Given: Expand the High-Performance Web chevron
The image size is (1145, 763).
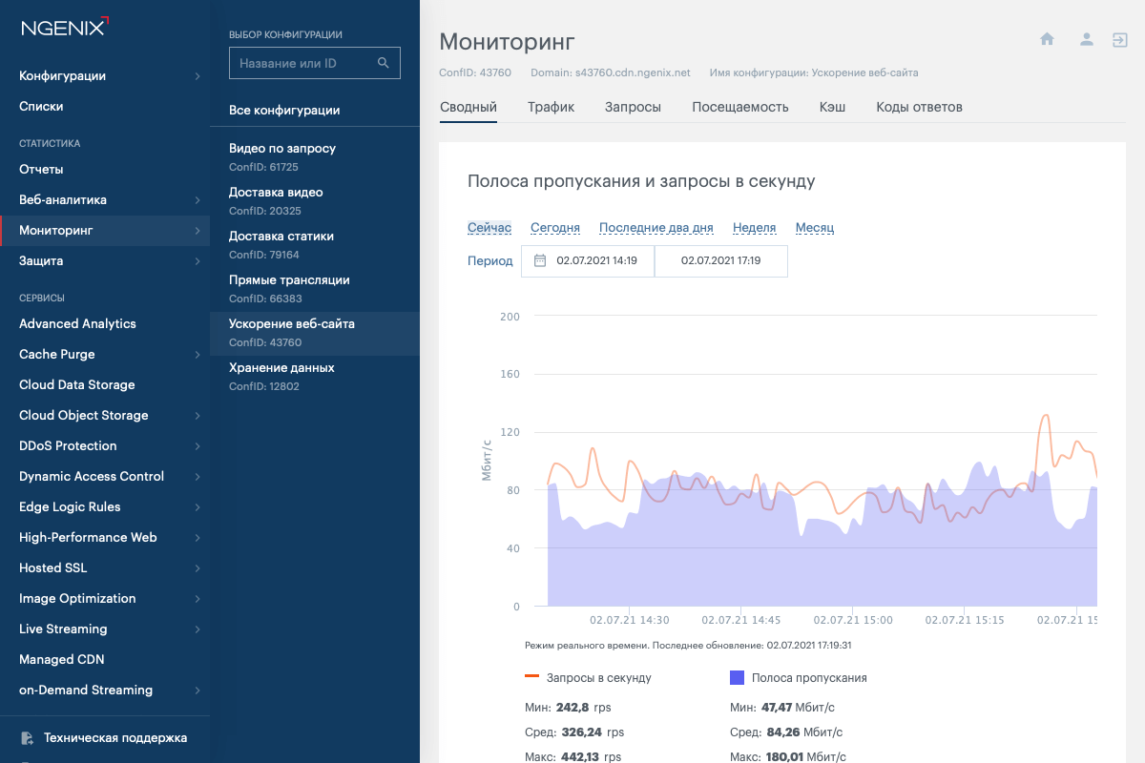Looking at the screenshot, I should pyautogui.click(x=198, y=538).
